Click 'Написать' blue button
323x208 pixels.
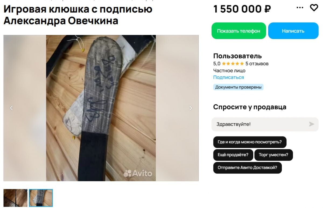293,31
